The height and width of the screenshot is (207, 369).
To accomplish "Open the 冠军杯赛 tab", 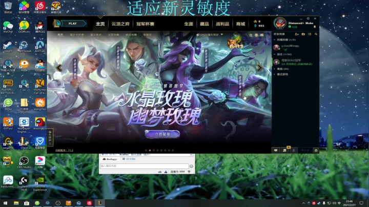I will click(145, 24).
